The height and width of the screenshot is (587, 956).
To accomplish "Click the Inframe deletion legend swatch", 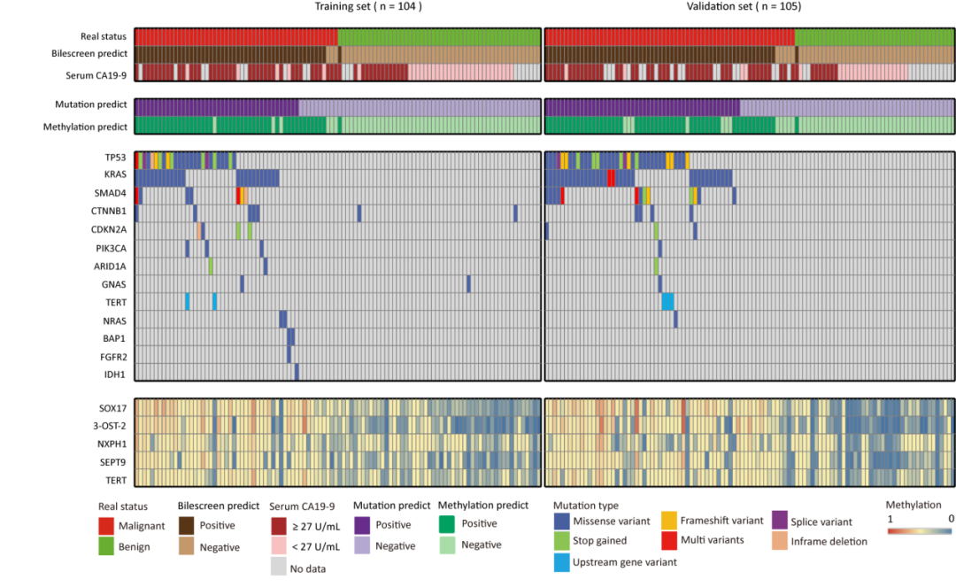I will [780, 541].
